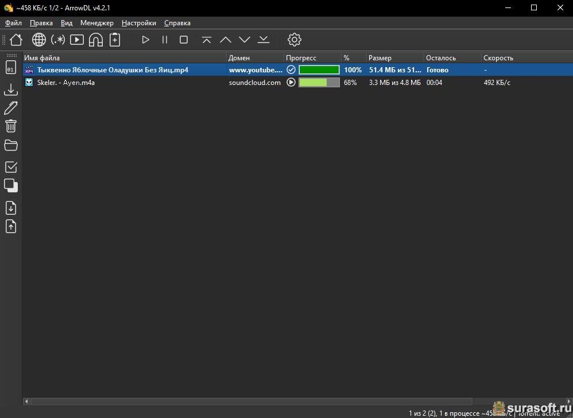Click the magnet icon to add a torrent link
This screenshot has width=573, height=418.
(x=96, y=40)
